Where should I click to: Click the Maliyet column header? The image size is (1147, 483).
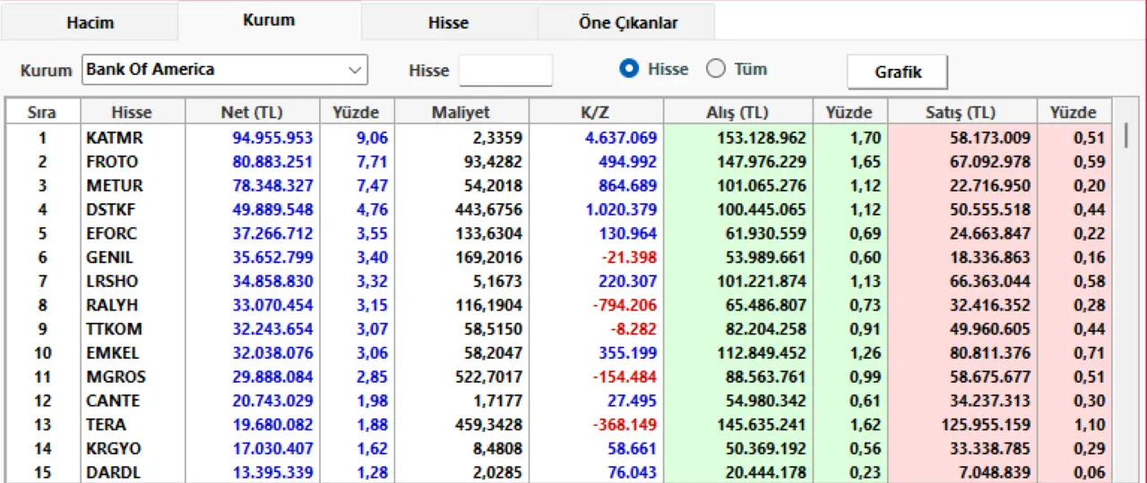[x=461, y=112]
